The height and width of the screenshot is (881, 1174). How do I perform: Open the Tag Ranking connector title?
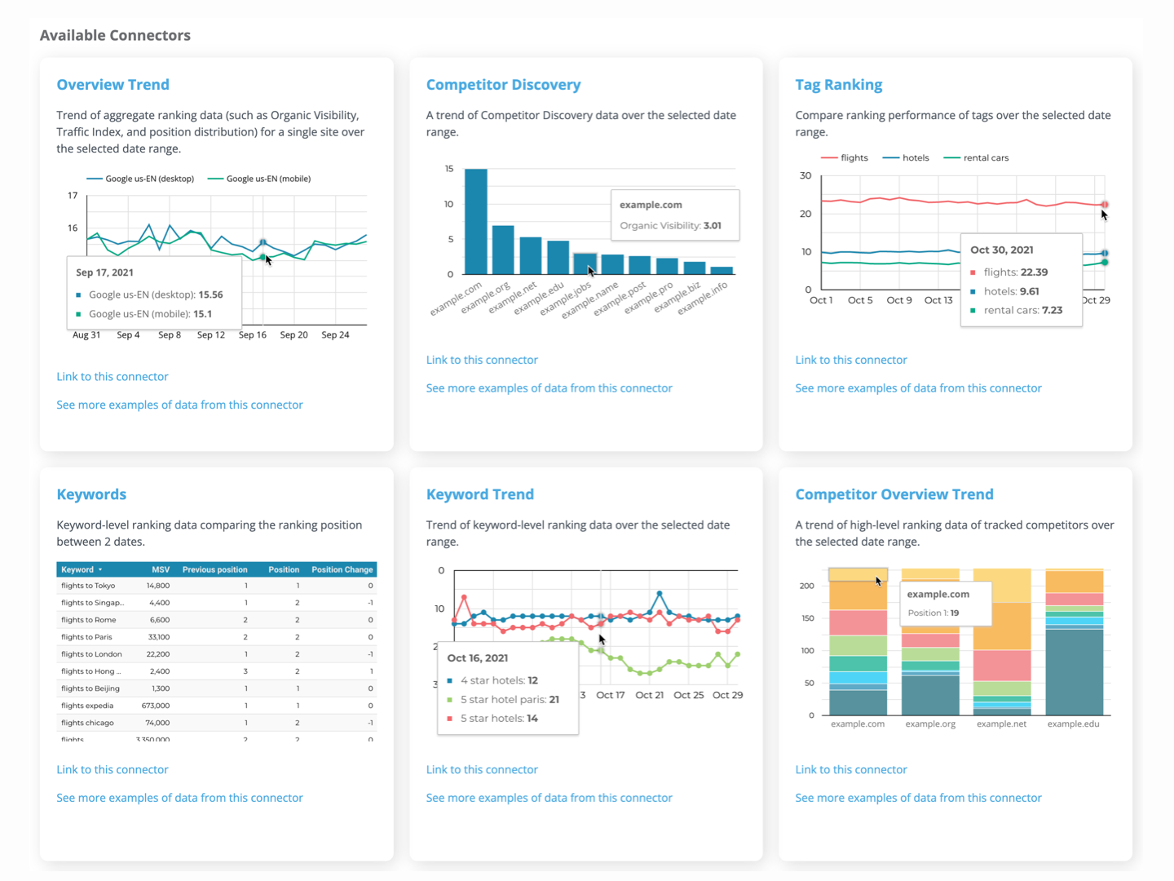[x=838, y=85]
